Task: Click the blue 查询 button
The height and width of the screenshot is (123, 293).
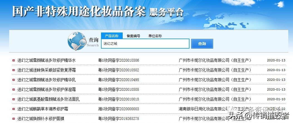Action: (202, 44)
